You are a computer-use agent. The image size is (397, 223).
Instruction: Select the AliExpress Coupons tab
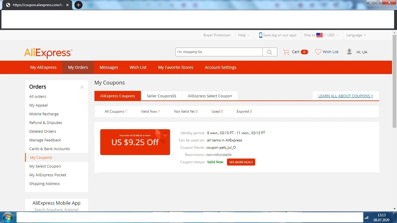[118, 96]
